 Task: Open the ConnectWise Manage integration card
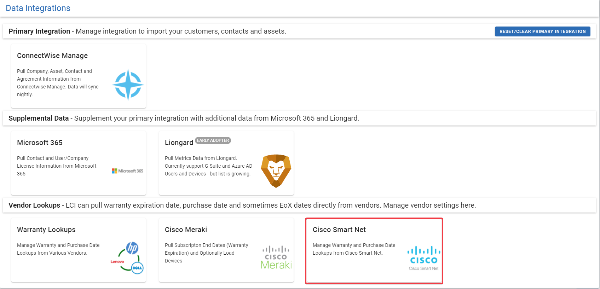[x=78, y=76]
